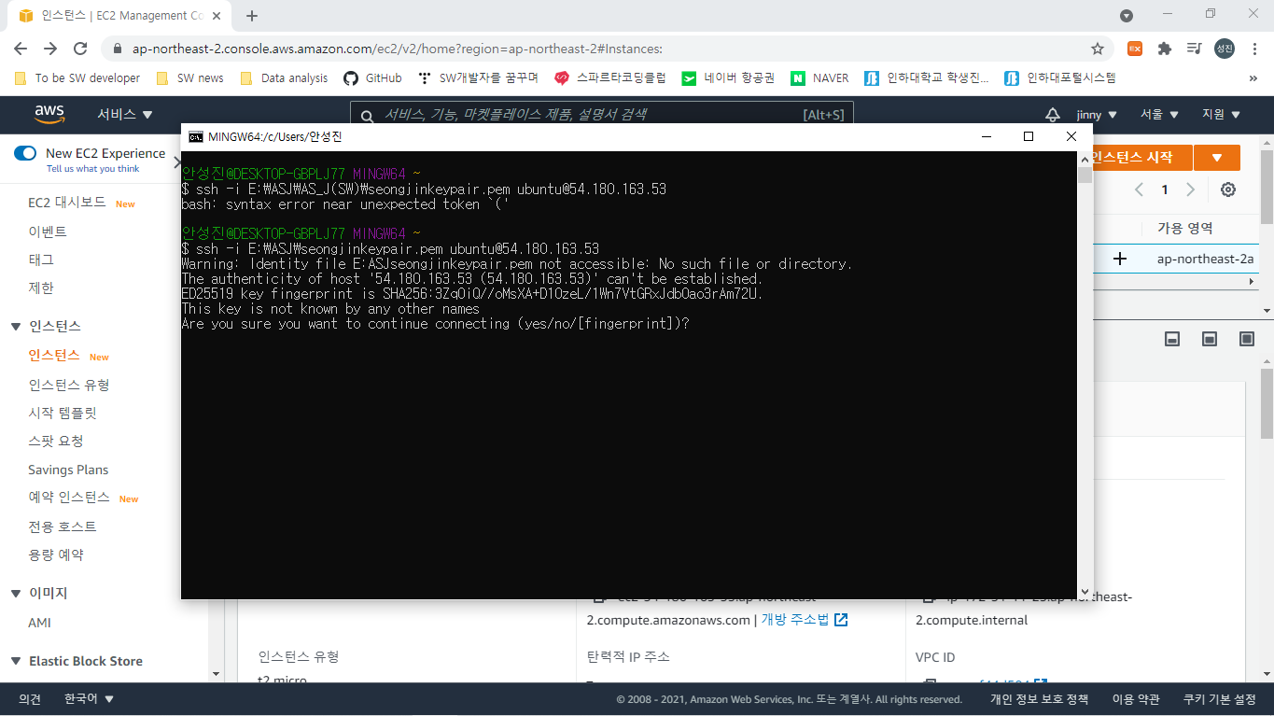The width and height of the screenshot is (1274, 716).
Task: Bookmark this page with the star icon
Action: coord(1098,49)
